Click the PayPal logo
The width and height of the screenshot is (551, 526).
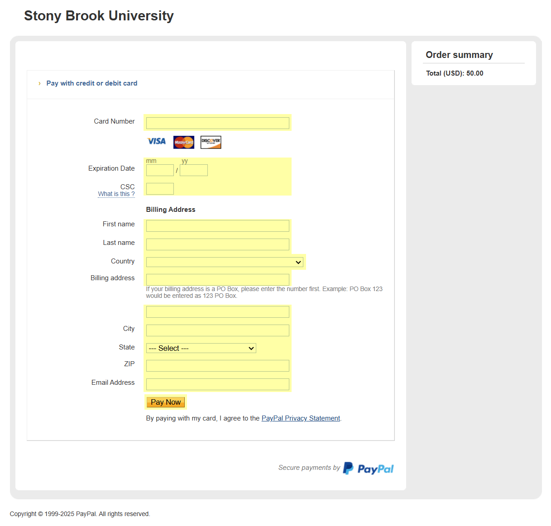(368, 469)
